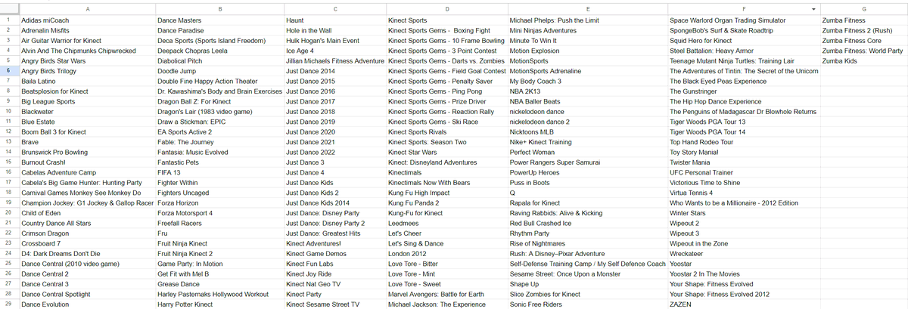908x309 pixels.
Task: Click the 'NBA 2K13' cell
Action: pos(588,91)
